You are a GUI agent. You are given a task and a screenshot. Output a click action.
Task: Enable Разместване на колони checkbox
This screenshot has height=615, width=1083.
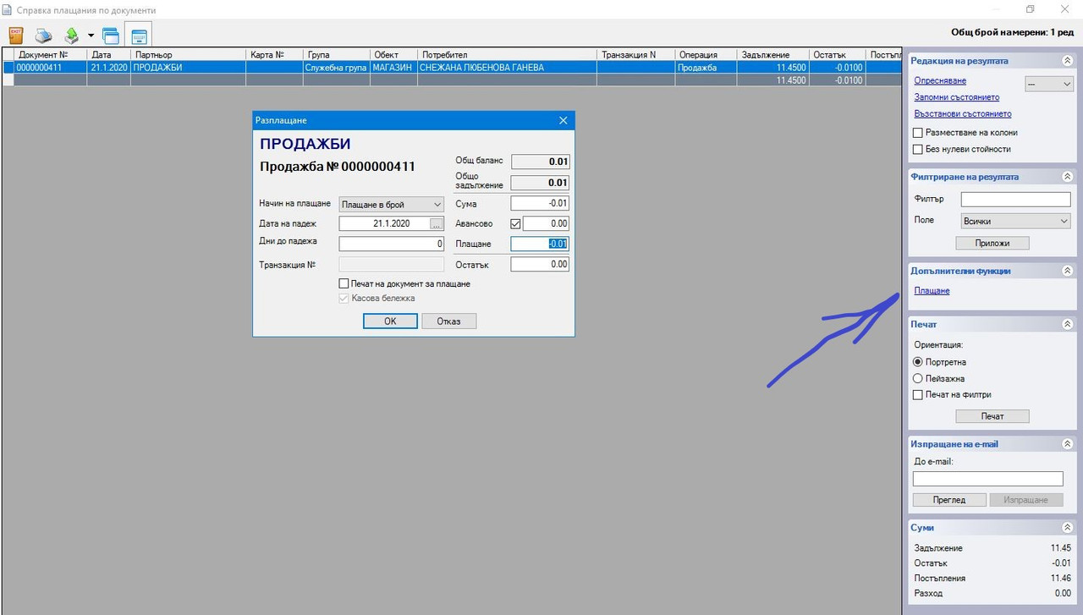pyautogui.click(x=918, y=133)
